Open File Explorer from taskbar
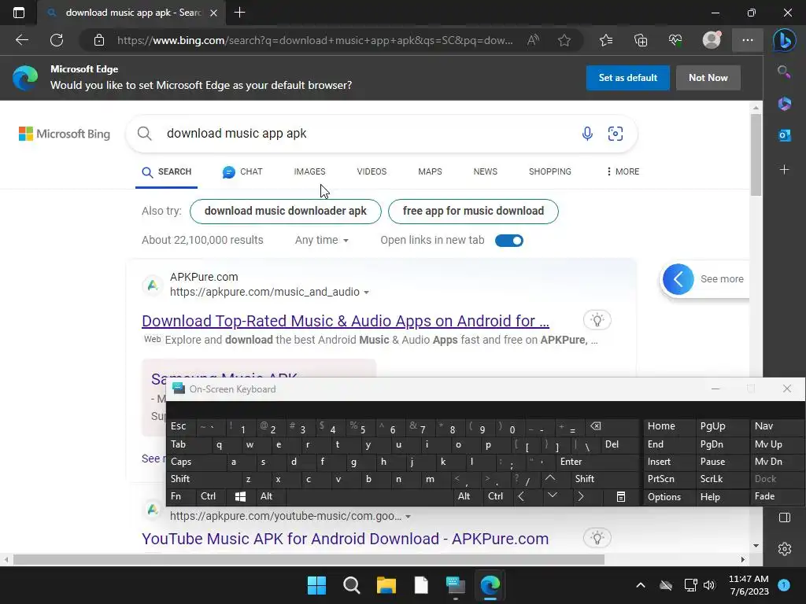This screenshot has height=604, width=806. pos(386,585)
